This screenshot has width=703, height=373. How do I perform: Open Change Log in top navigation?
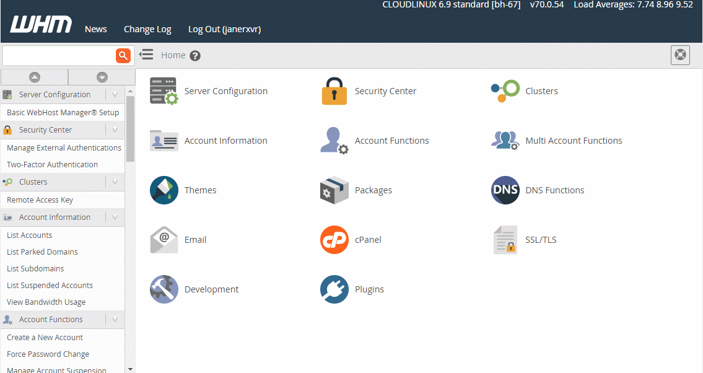(x=147, y=29)
